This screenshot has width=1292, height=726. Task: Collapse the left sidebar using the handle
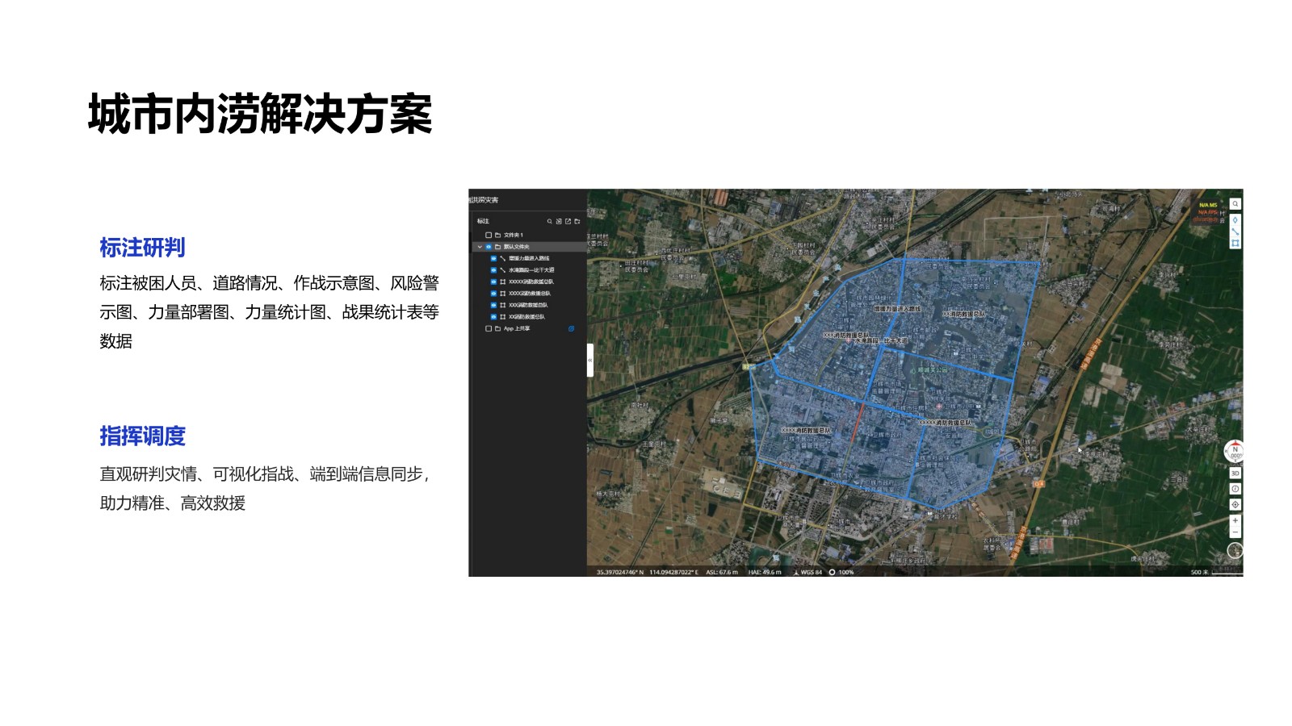coord(590,361)
